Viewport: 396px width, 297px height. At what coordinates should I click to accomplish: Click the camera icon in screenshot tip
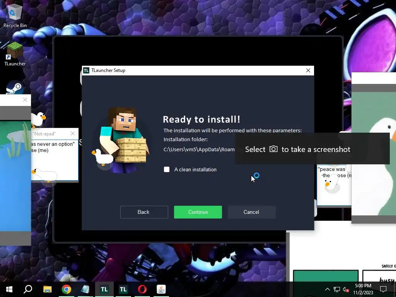point(273,149)
